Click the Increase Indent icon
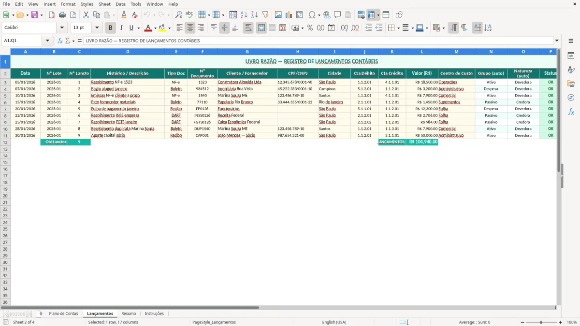The image size is (580, 326). tap(368, 28)
